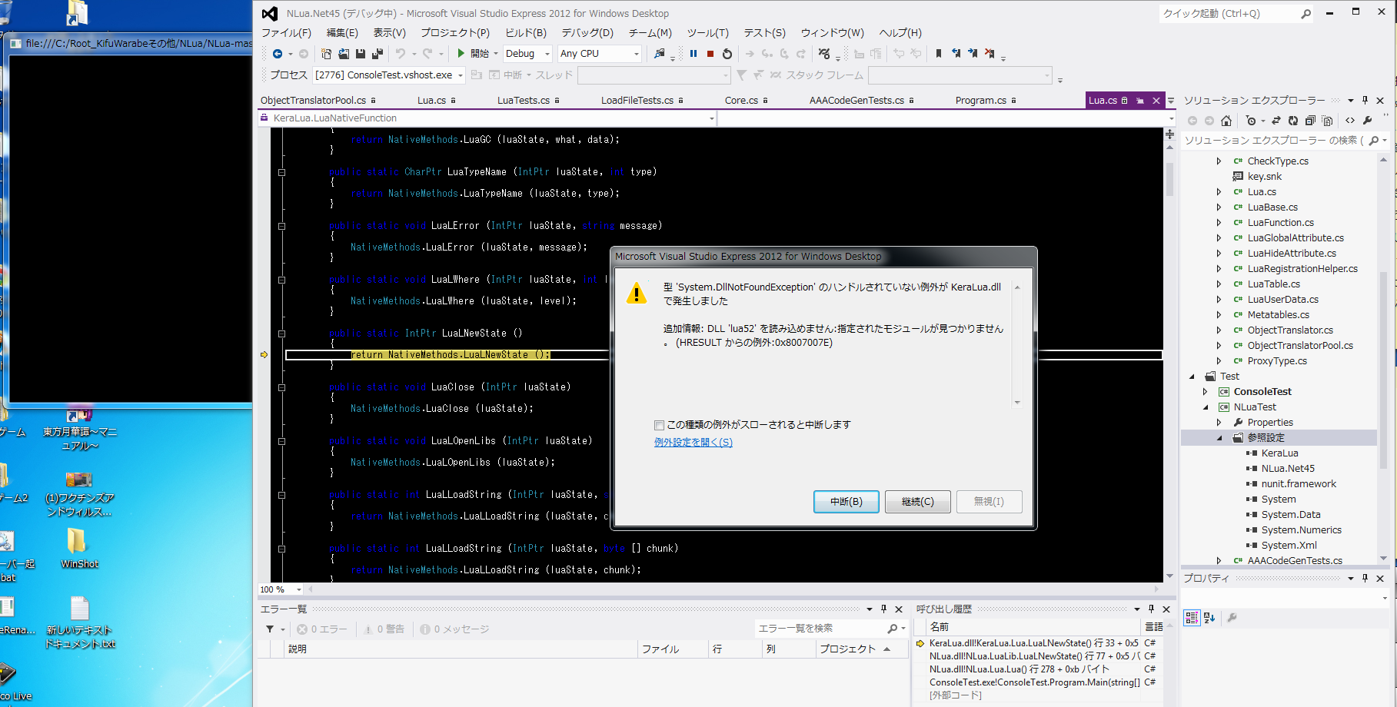Focus the Quick Launch search field
The image size is (1397, 707).
[x=1229, y=14]
